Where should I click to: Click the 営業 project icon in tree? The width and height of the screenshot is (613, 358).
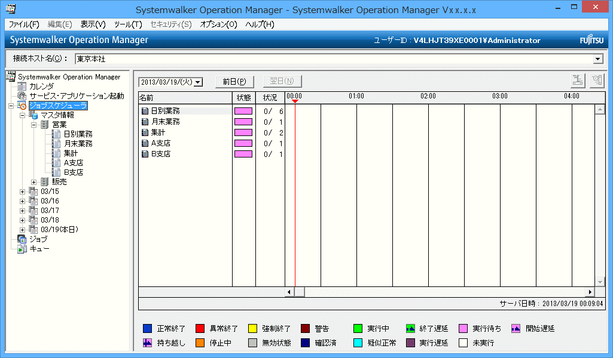[x=45, y=124]
